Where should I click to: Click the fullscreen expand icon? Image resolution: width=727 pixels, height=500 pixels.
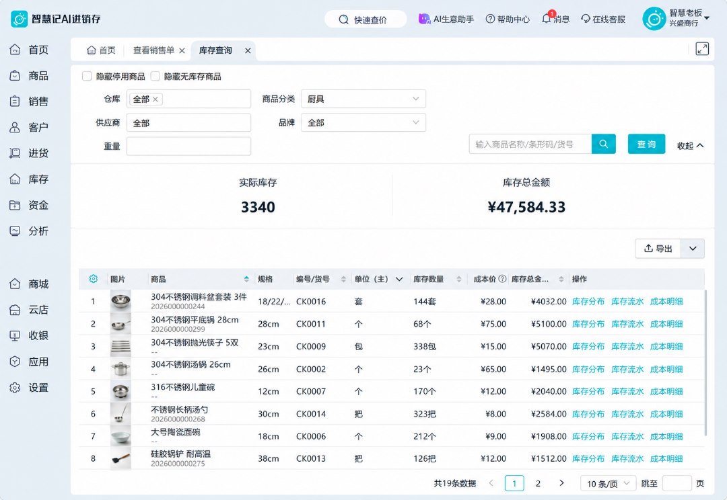click(x=702, y=48)
